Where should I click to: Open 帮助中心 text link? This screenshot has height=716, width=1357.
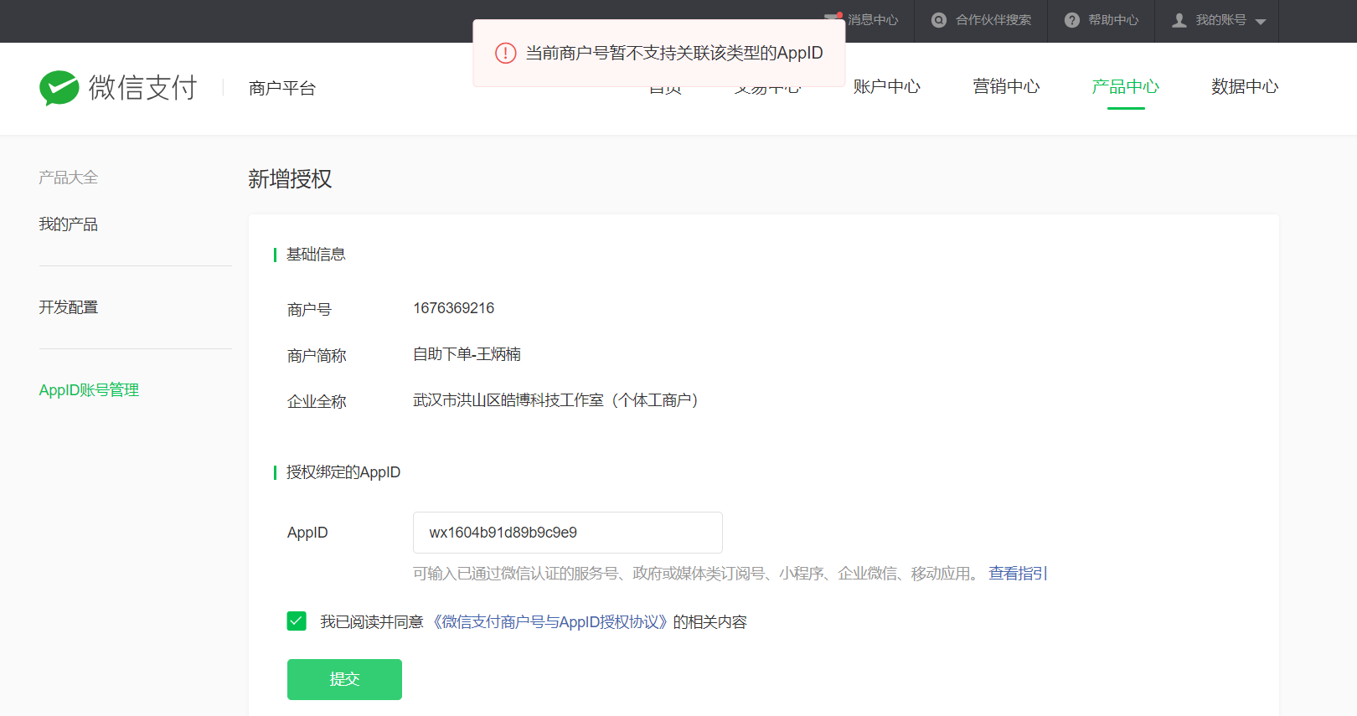(x=1113, y=20)
